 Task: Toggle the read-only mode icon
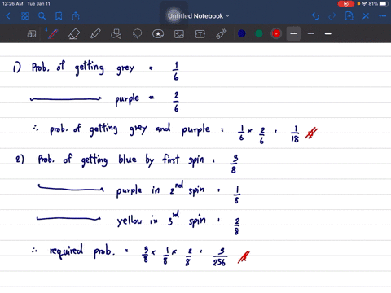pos(32,34)
